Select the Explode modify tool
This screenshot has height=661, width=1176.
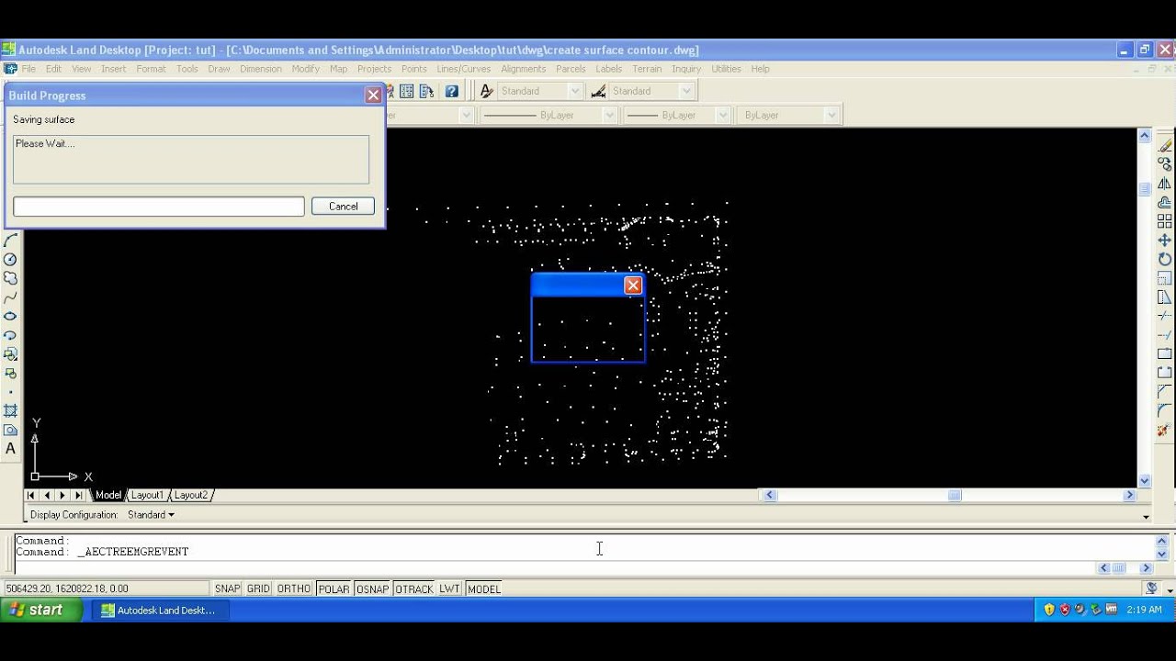point(1164,430)
